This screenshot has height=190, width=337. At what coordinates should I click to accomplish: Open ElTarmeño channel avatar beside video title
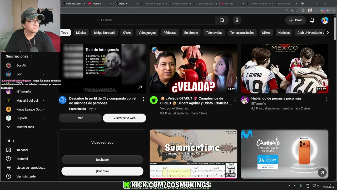245,100
